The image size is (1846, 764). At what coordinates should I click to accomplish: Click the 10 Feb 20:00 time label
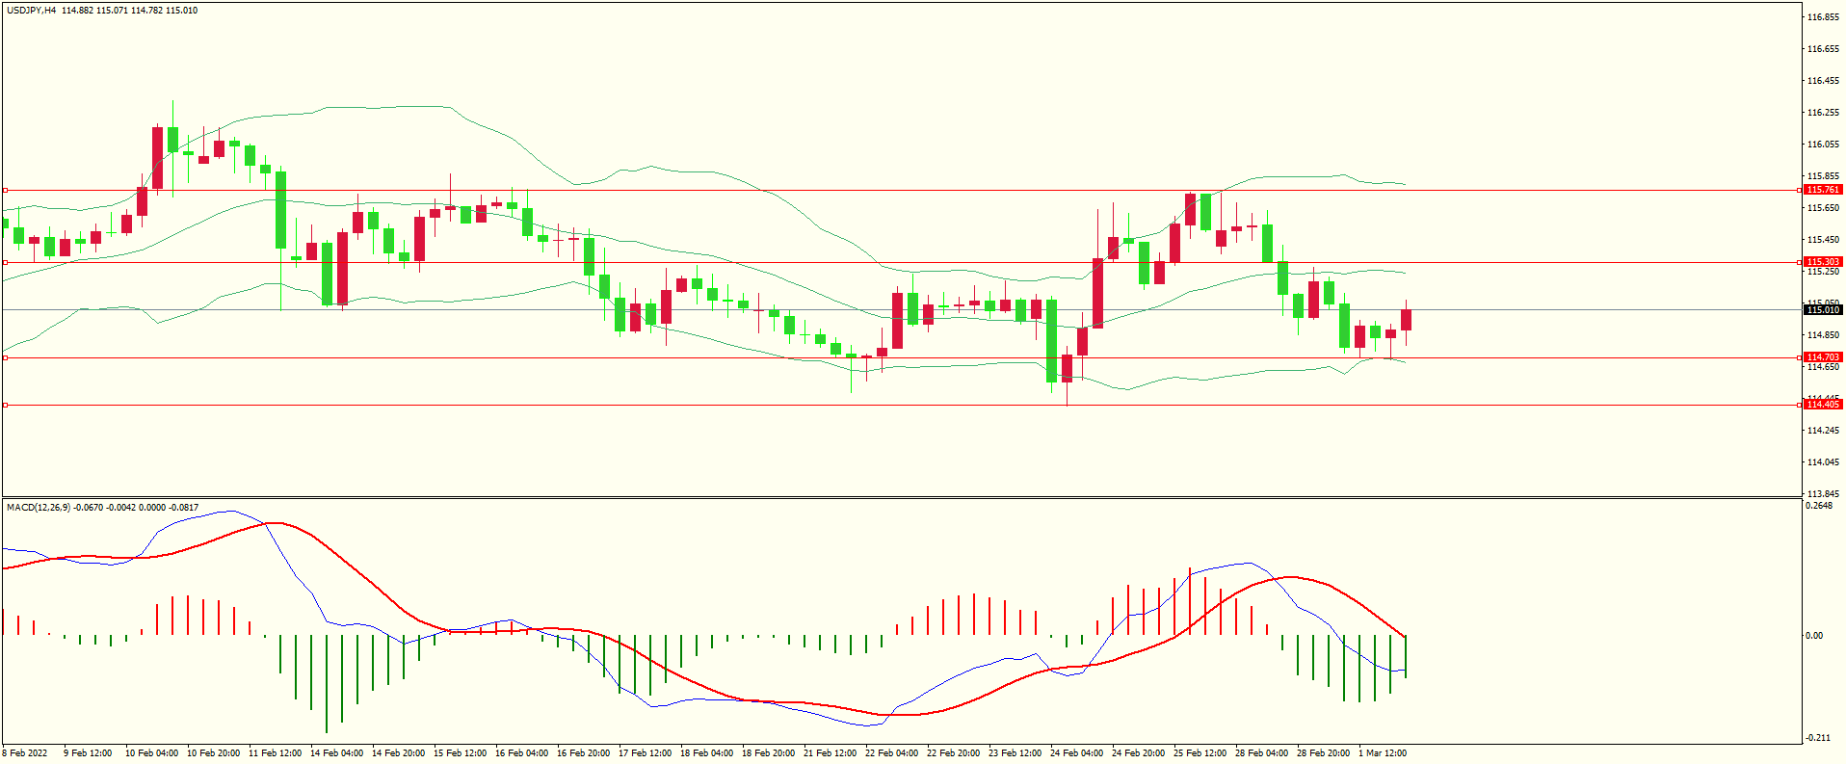213,753
